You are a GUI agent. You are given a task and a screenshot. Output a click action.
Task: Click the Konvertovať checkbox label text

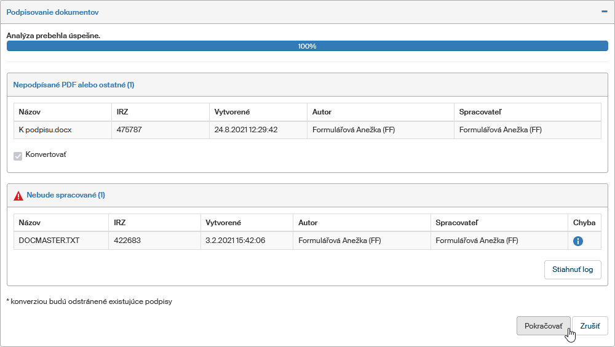tap(46, 155)
